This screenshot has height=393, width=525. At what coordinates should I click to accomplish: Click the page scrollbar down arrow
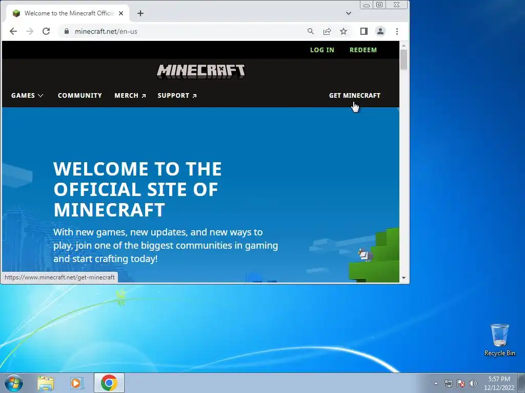[x=404, y=278]
